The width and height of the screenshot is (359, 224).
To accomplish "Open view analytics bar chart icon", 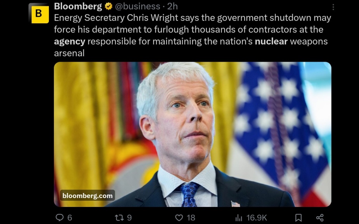I will pyautogui.click(x=239, y=218).
